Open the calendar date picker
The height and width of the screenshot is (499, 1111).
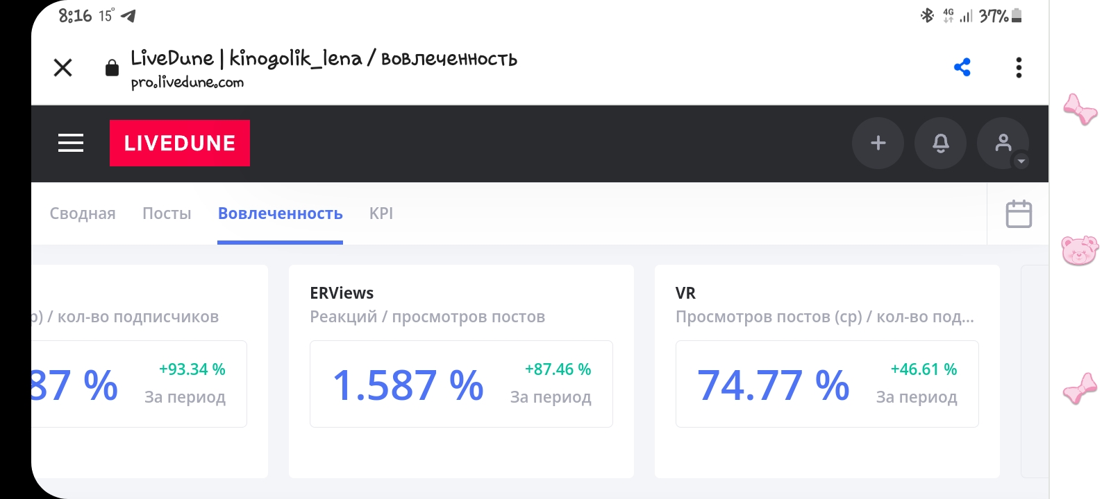pos(1019,213)
